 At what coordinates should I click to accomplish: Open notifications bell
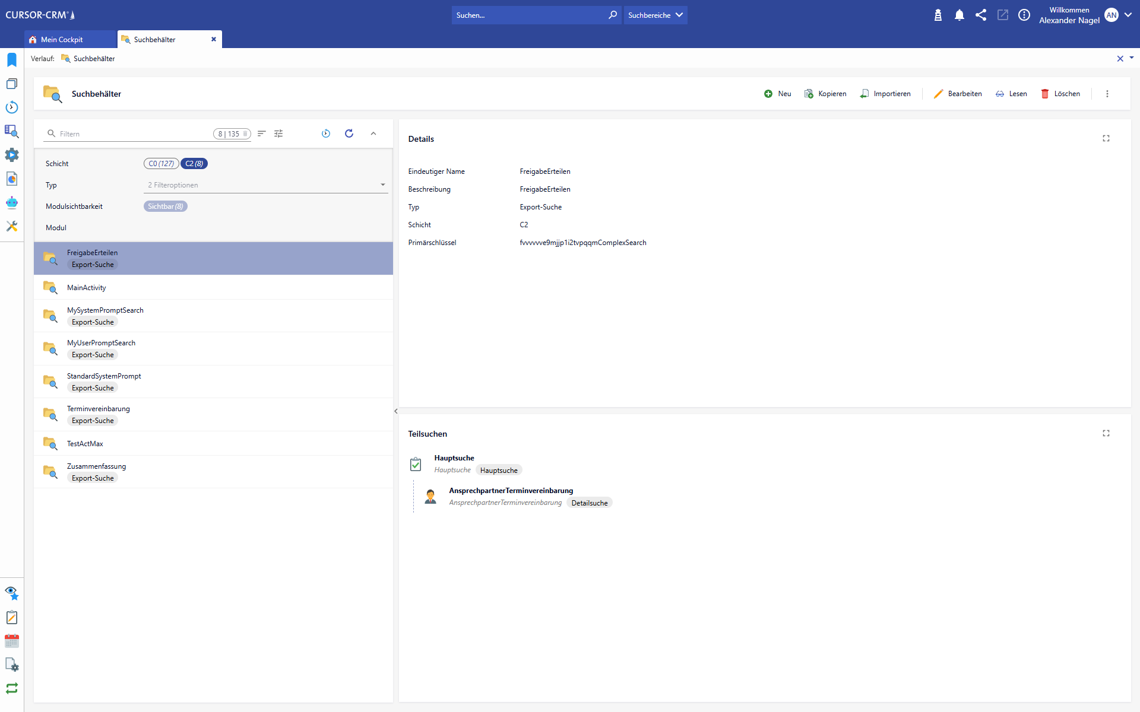[x=959, y=15]
